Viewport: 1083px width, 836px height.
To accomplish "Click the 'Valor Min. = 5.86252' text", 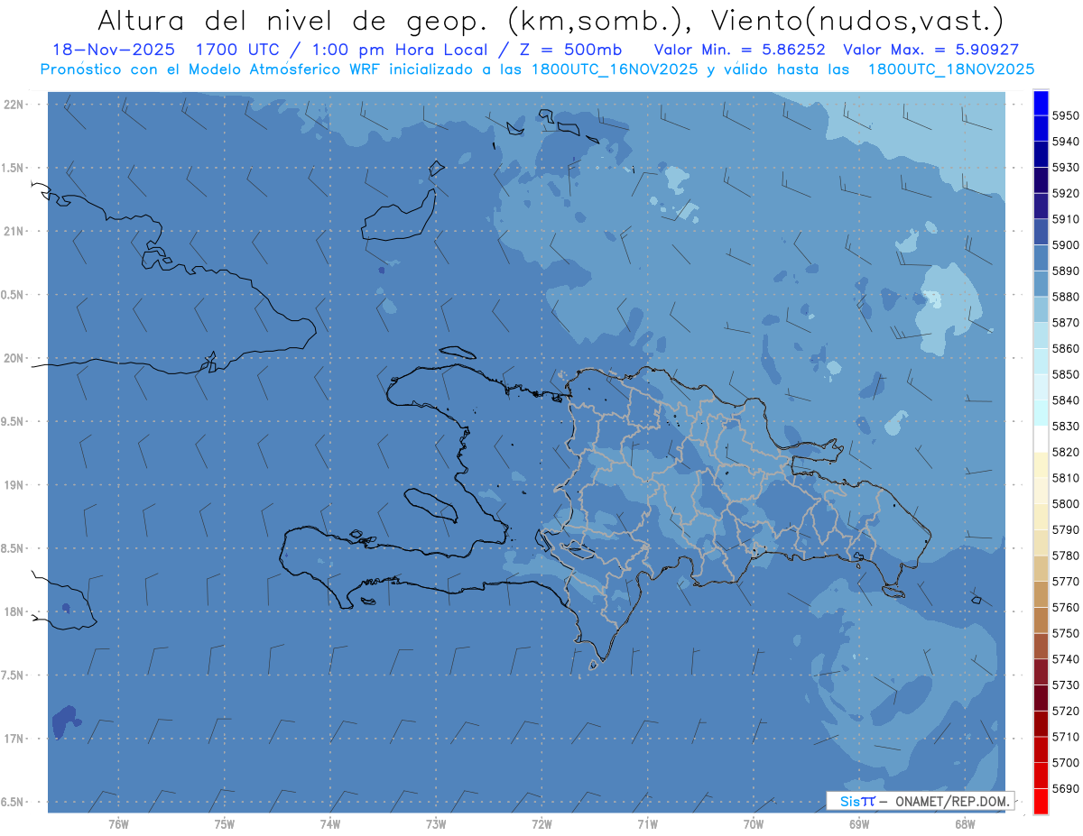I will click(x=740, y=51).
